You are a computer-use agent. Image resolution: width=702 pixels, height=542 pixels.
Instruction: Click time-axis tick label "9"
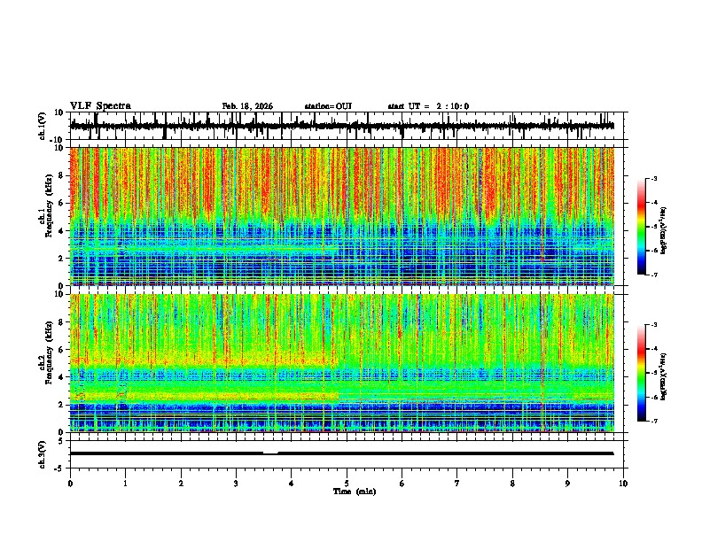pyautogui.click(x=567, y=484)
